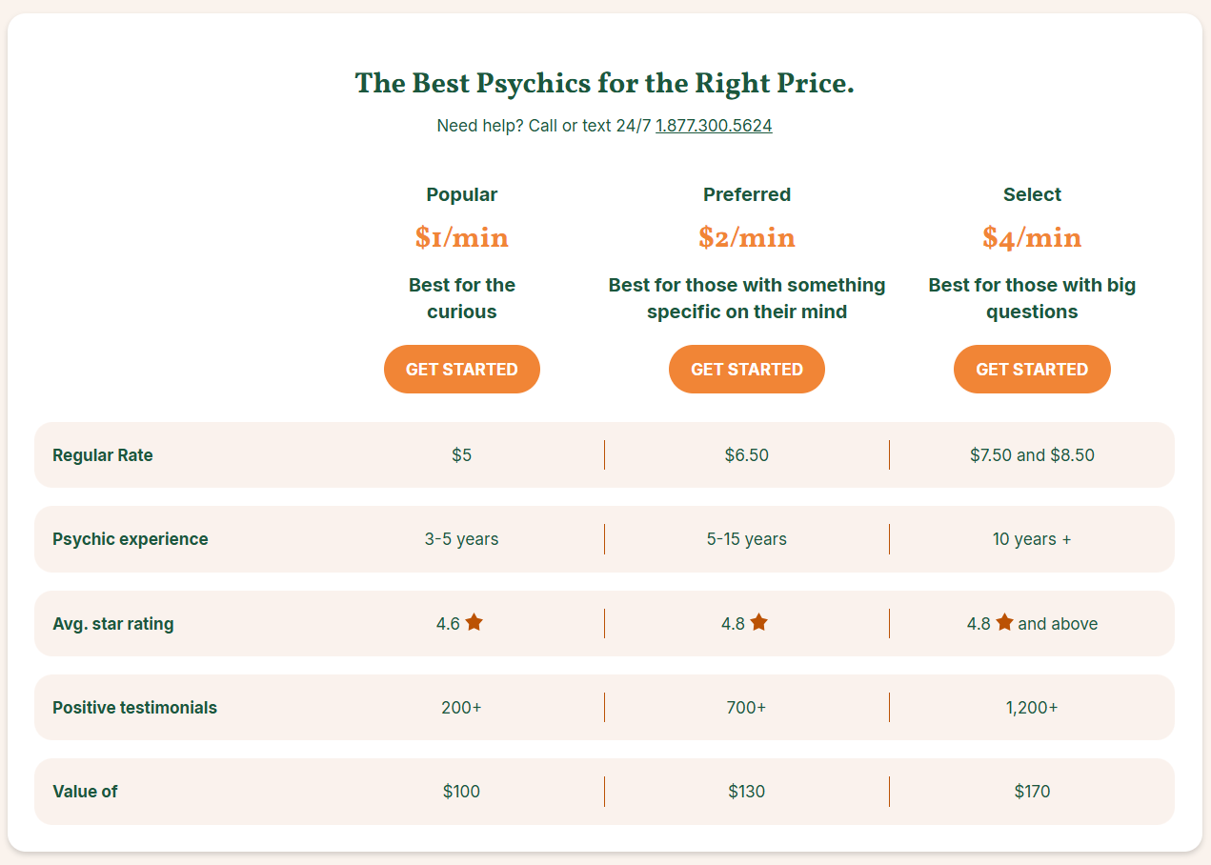Select the Select plan heading
The image size is (1211, 865).
point(1032,194)
